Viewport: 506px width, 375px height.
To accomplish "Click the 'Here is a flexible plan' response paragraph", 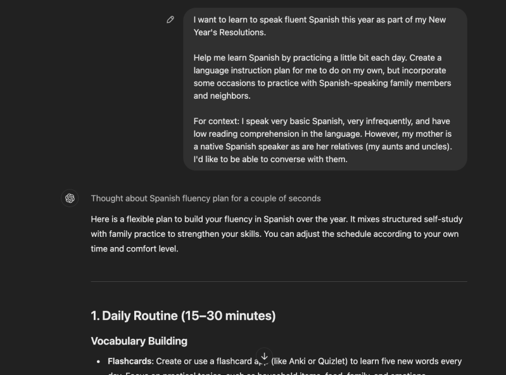I will tap(277, 234).
